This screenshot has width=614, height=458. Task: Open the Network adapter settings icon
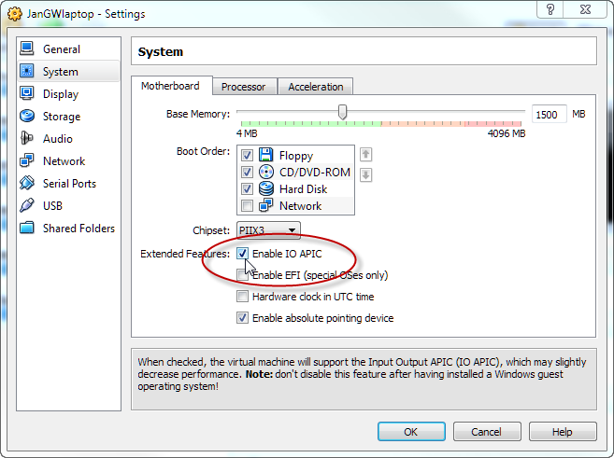[x=26, y=161]
